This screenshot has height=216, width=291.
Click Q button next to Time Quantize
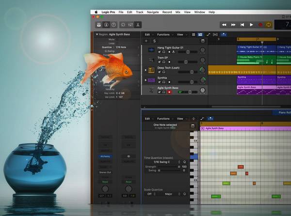coord(184,162)
